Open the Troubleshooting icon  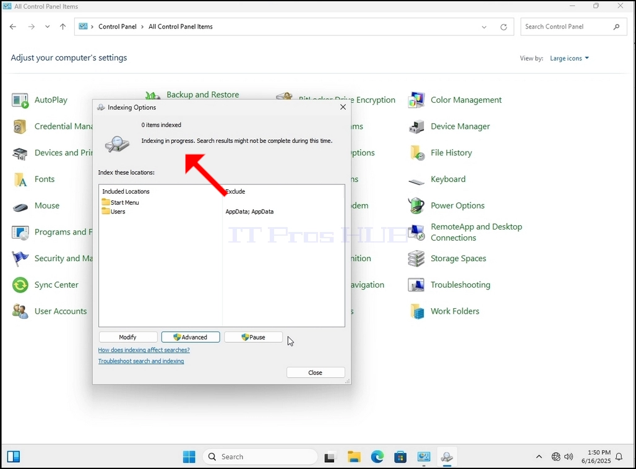416,285
